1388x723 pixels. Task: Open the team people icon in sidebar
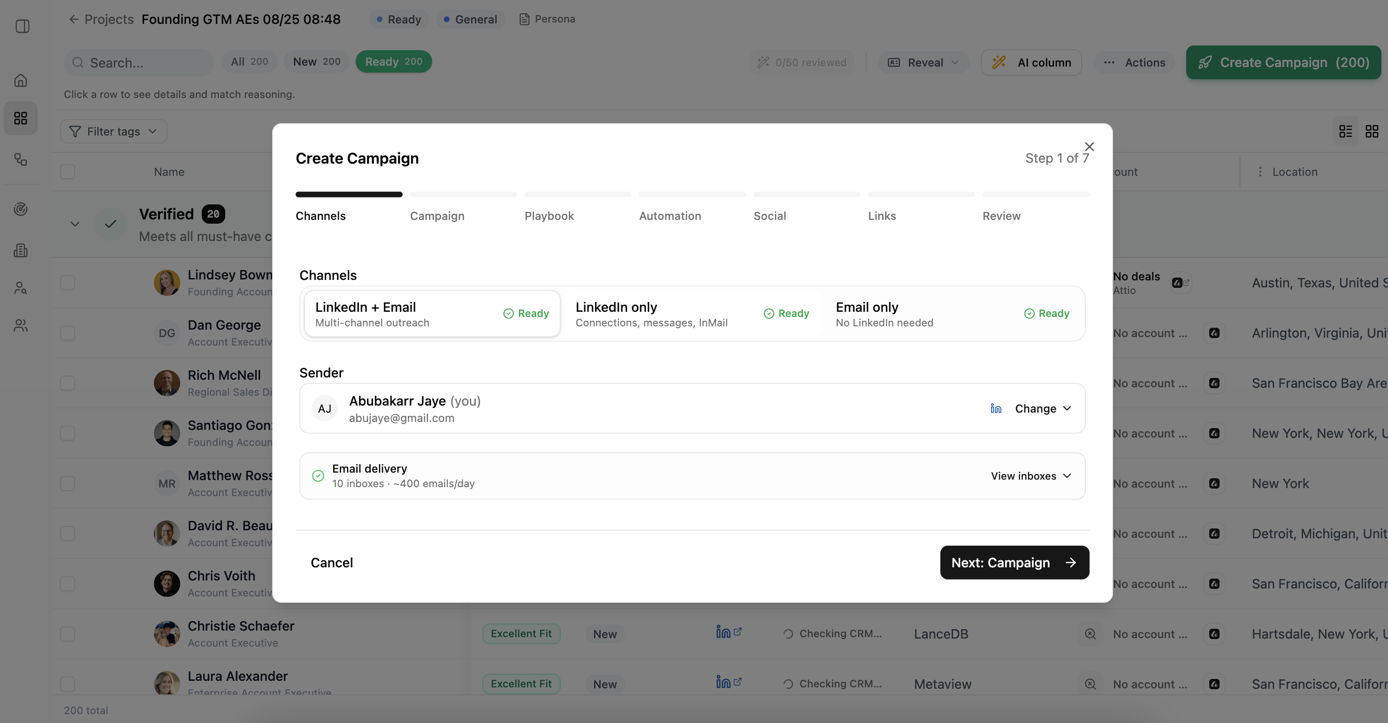tap(21, 325)
